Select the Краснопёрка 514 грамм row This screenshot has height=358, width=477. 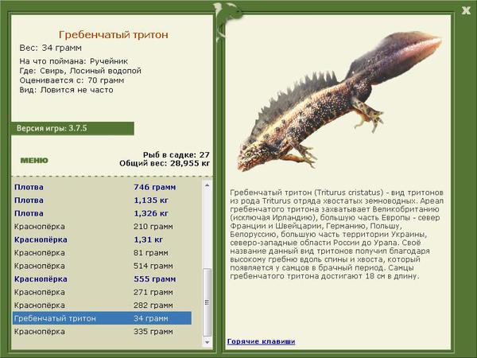point(102,266)
